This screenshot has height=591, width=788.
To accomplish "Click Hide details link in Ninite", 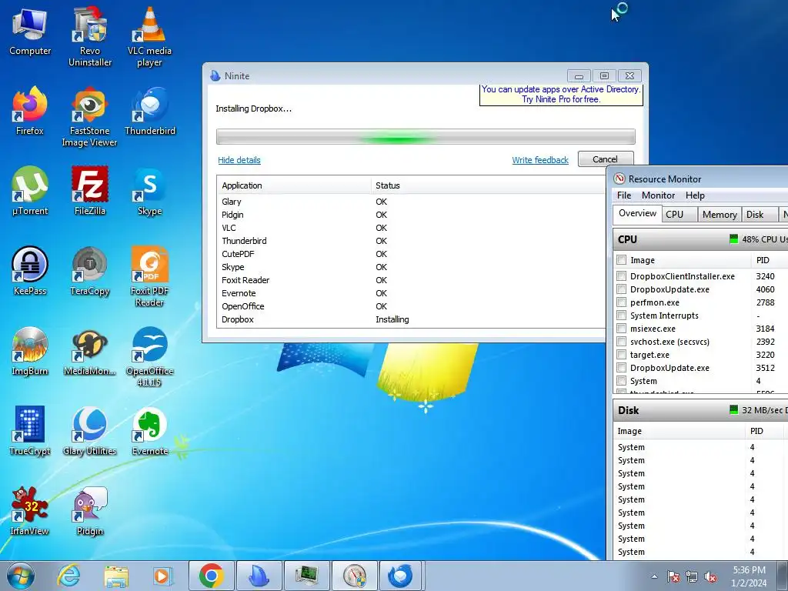I will (239, 160).
